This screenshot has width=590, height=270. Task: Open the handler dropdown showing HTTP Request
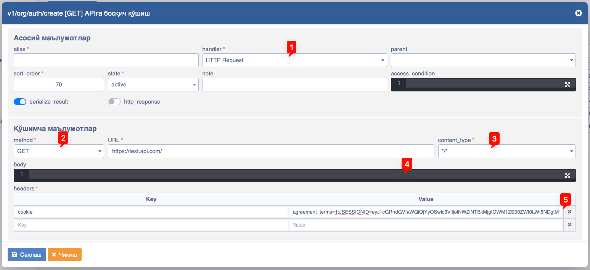(x=294, y=60)
